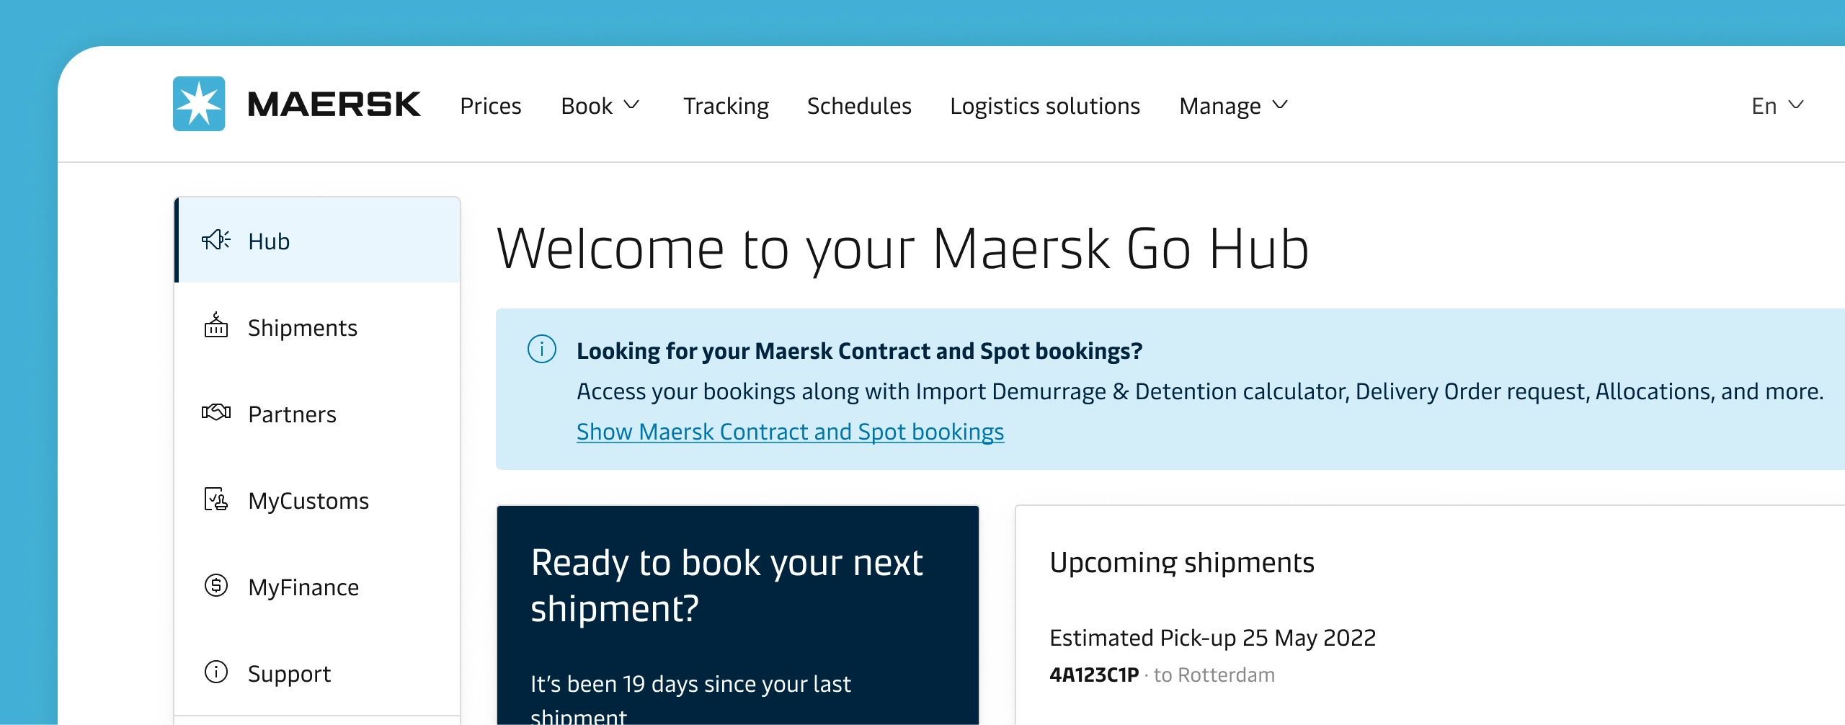Expand the Book dropdown menu

[x=600, y=105]
